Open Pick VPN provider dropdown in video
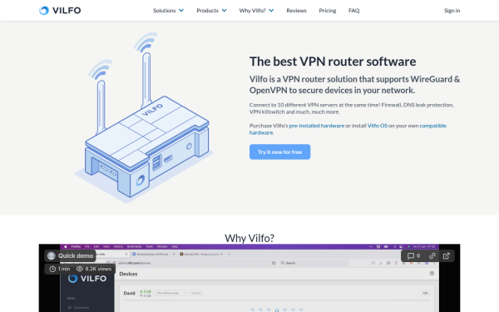The height and width of the screenshot is (312, 499). (170, 293)
